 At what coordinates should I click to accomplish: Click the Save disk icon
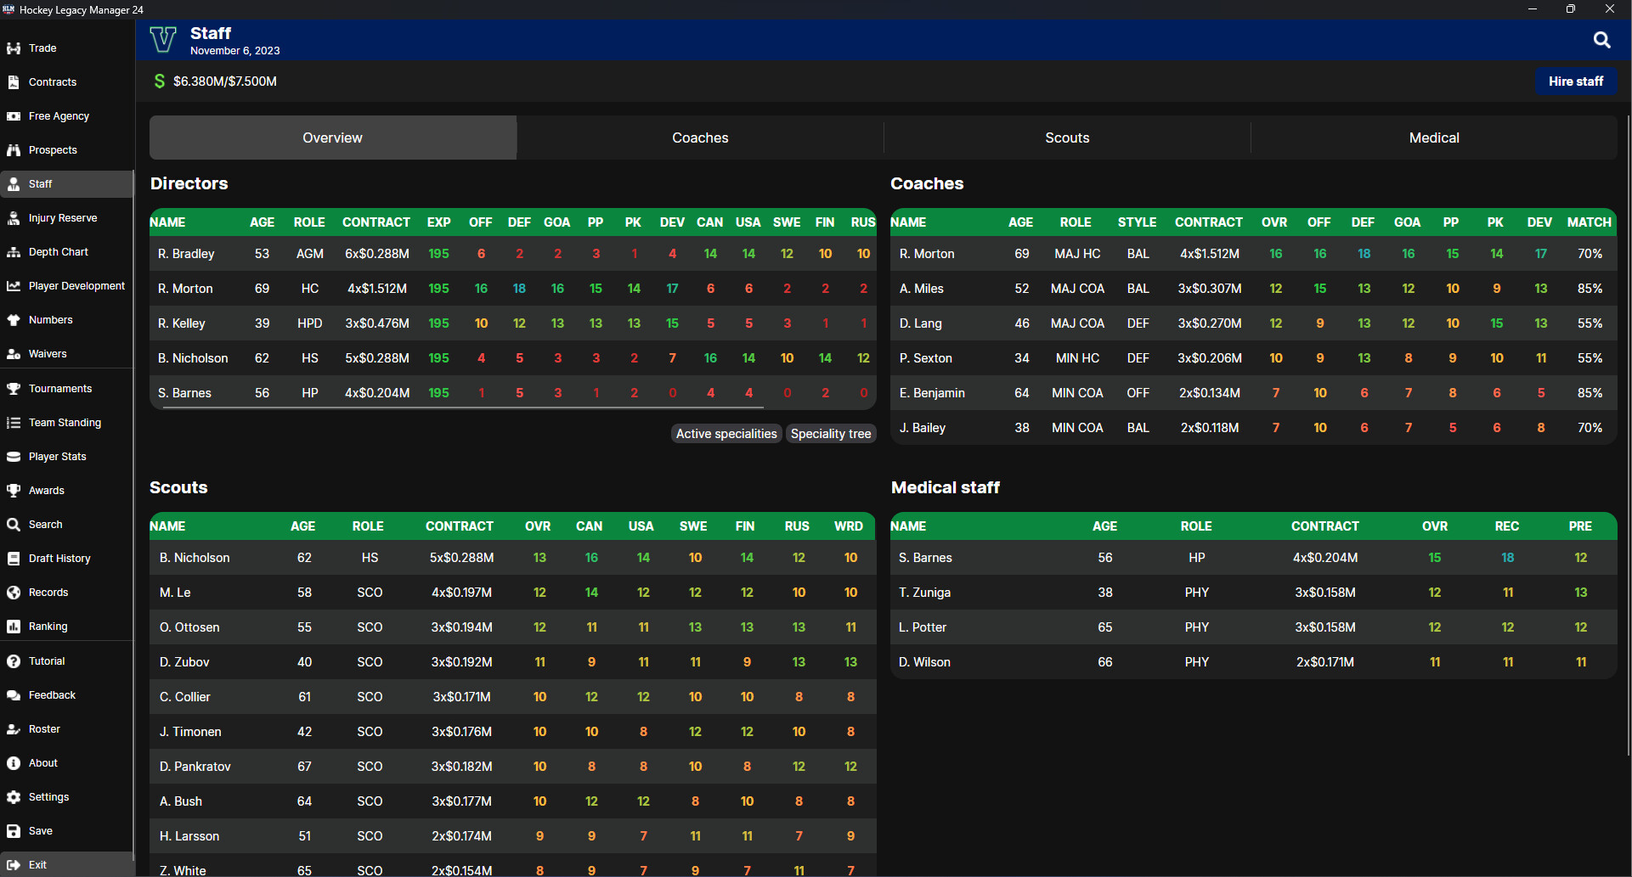coord(14,831)
